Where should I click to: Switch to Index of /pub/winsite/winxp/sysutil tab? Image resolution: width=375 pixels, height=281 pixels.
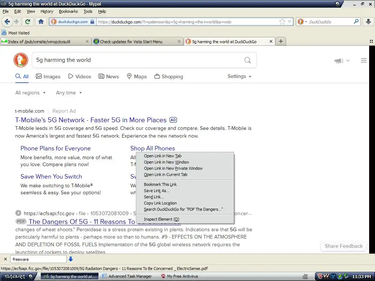[43, 42]
